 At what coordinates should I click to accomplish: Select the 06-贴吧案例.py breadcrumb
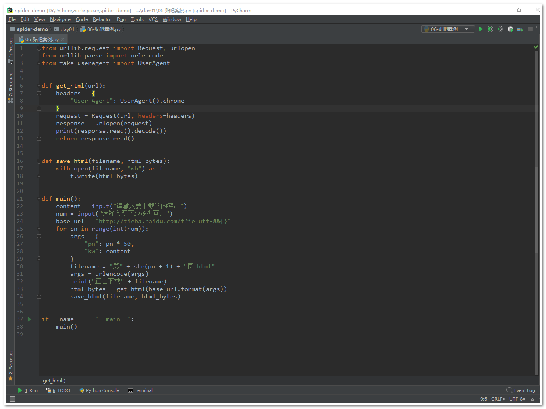tap(101, 29)
